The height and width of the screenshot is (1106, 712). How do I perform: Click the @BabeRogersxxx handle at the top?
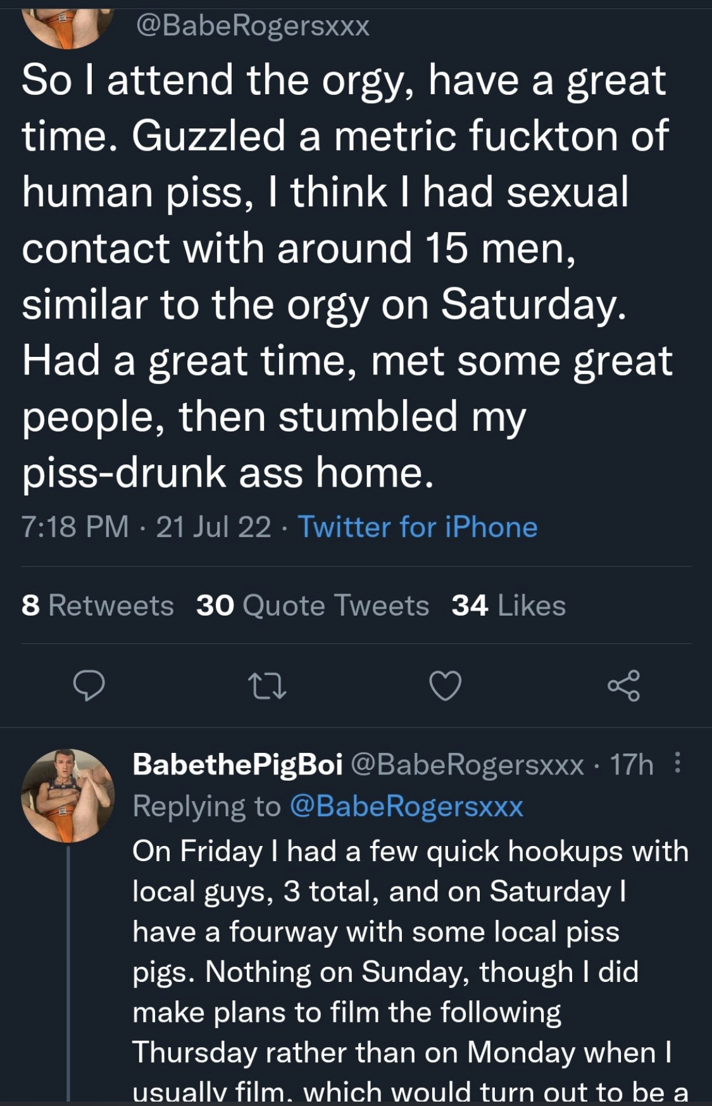tap(253, 27)
